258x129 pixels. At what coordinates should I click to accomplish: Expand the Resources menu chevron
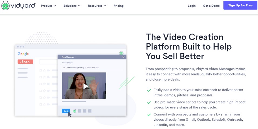pyautogui.click(x=105, y=6)
